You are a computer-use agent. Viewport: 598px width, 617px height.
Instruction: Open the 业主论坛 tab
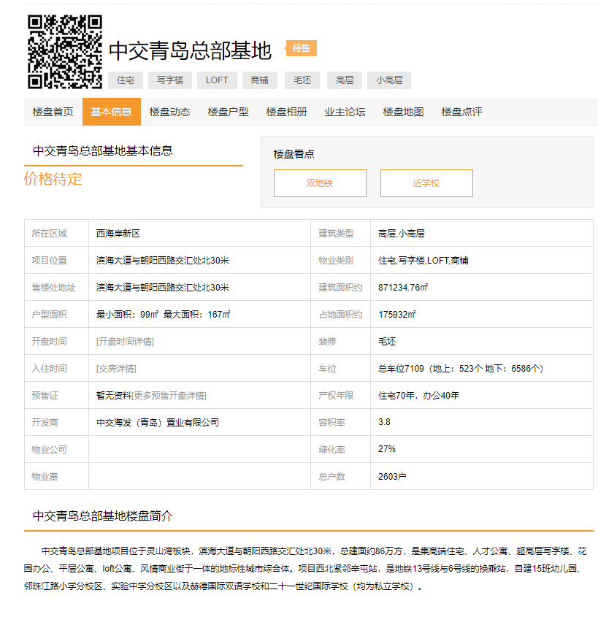coord(345,112)
